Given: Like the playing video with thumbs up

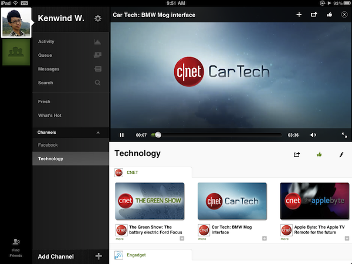Looking at the screenshot, I should coord(329,15).
